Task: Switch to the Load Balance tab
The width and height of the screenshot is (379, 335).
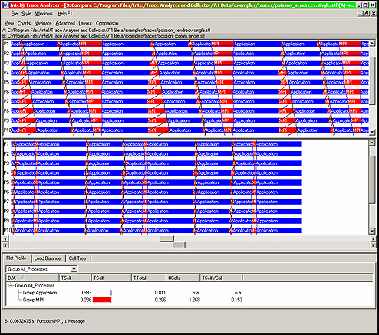Action: pyautogui.click(x=48, y=258)
